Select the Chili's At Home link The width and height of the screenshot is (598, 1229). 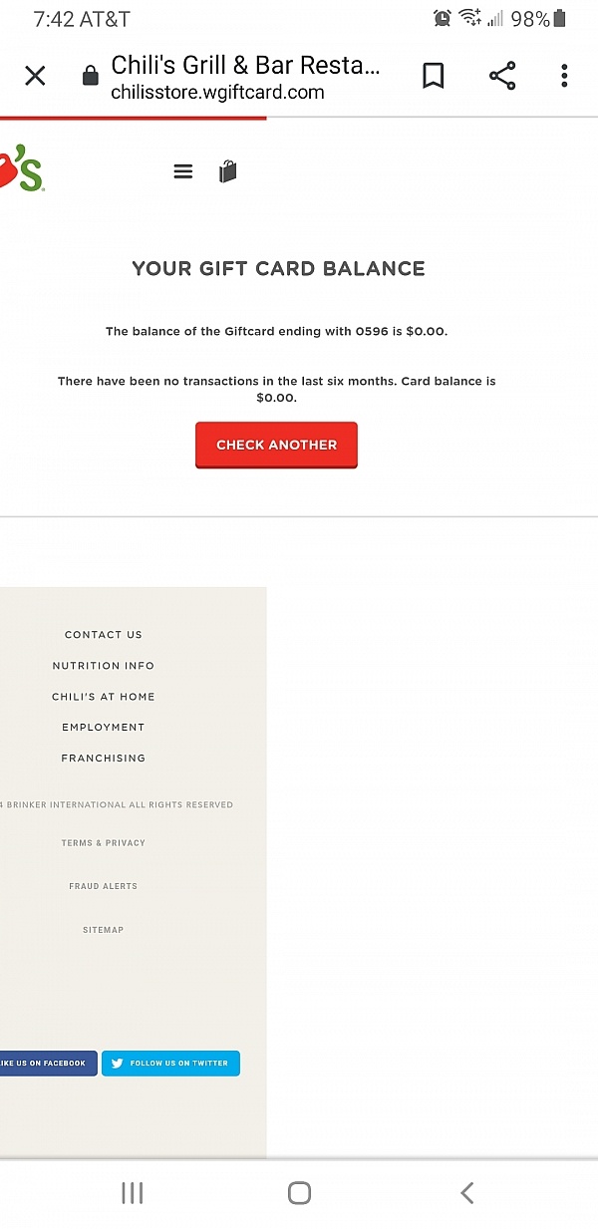coord(104,697)
